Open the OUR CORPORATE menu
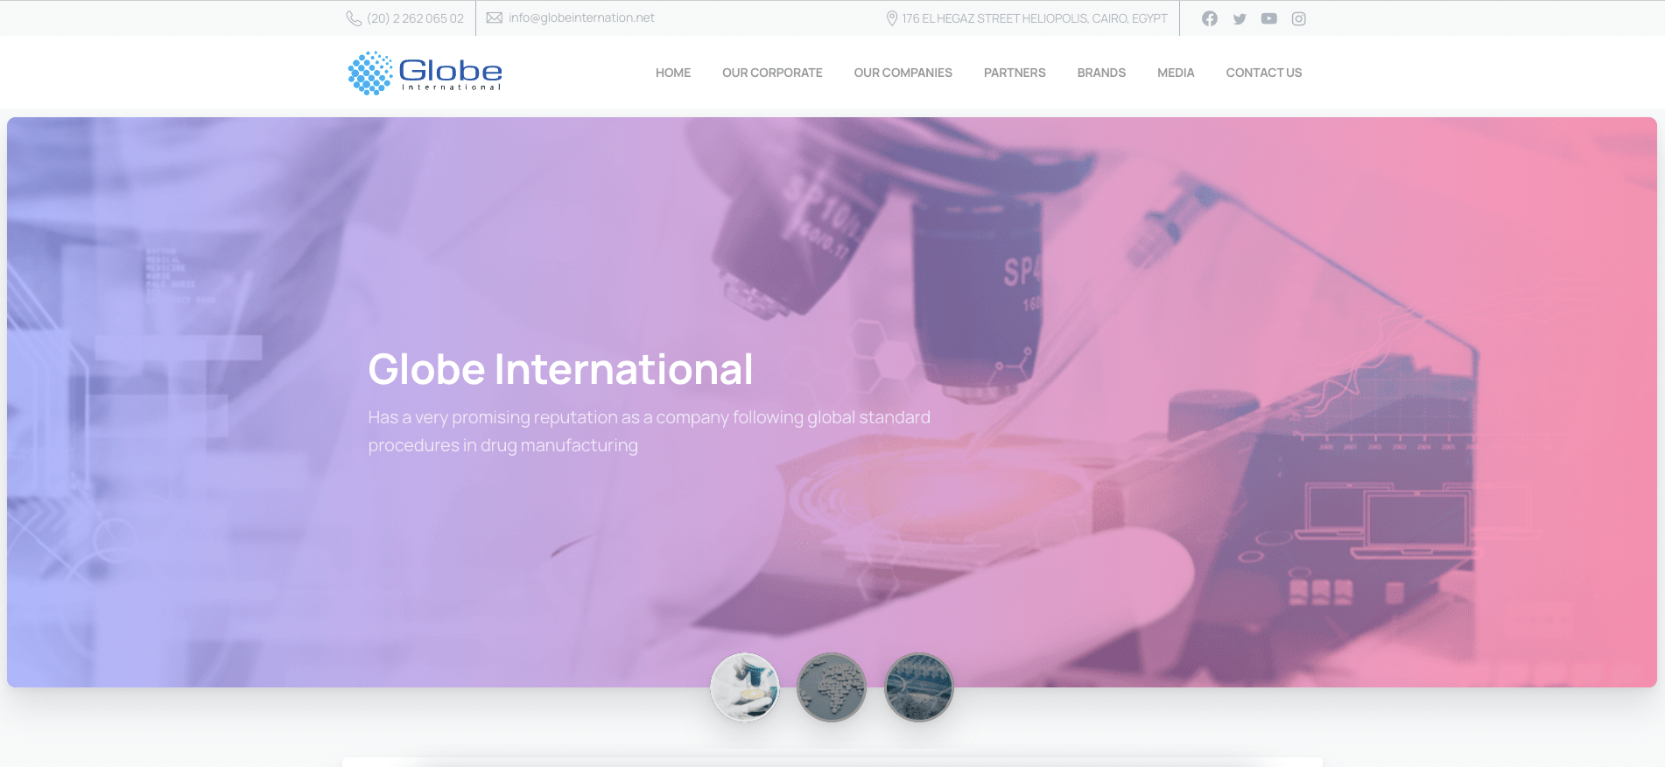The width and height of the screenshot is (1665, 767). 771,73
